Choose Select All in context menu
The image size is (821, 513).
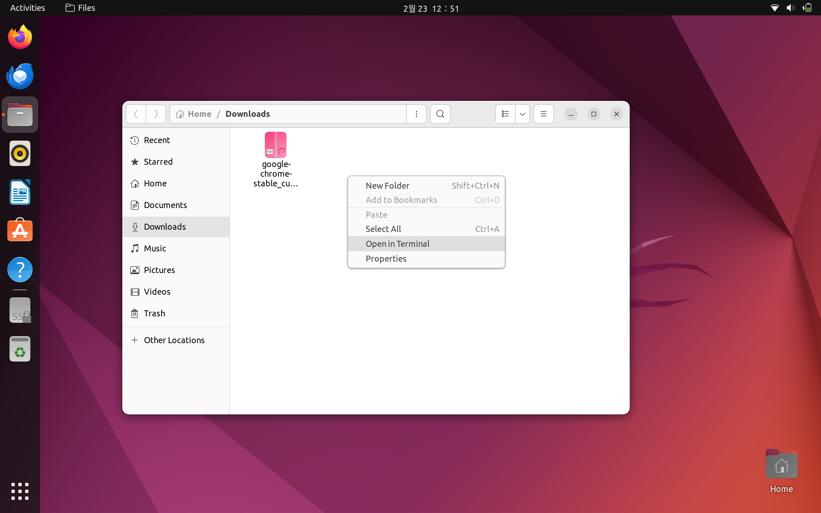point(383,229)
